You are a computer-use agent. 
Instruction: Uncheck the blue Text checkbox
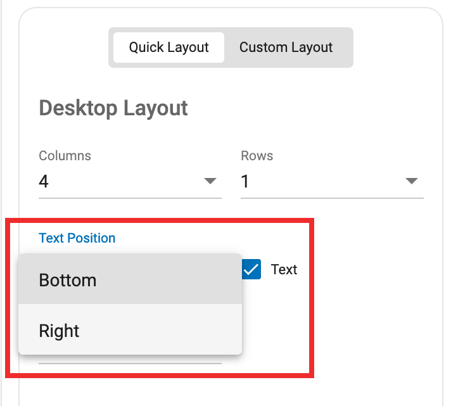coord(251,269)
